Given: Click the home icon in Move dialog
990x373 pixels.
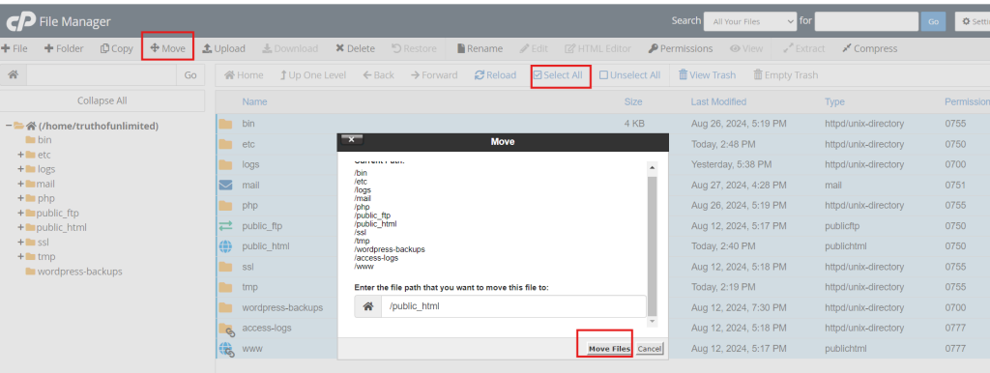Looking at the screenshot, I should click(368, 306).
